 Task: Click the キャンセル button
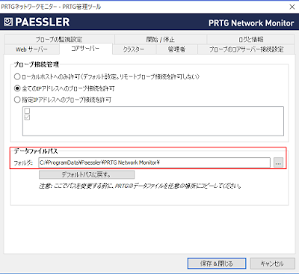[272, 264]
